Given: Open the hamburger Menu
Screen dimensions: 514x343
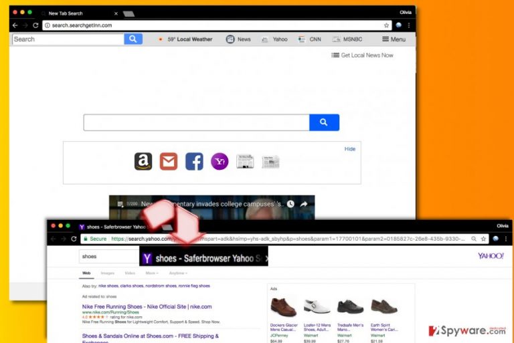Looking at the screenshot, I should click(x=394, y=39).
